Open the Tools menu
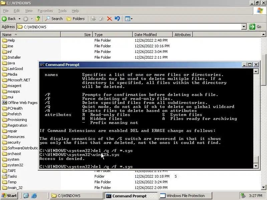The width and height of the screenshot is (267, 200). pyautogui.click(x=62, y=11)
